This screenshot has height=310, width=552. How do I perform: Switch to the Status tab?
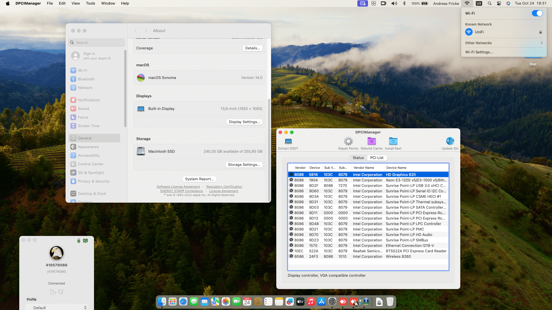click(358, 158)
